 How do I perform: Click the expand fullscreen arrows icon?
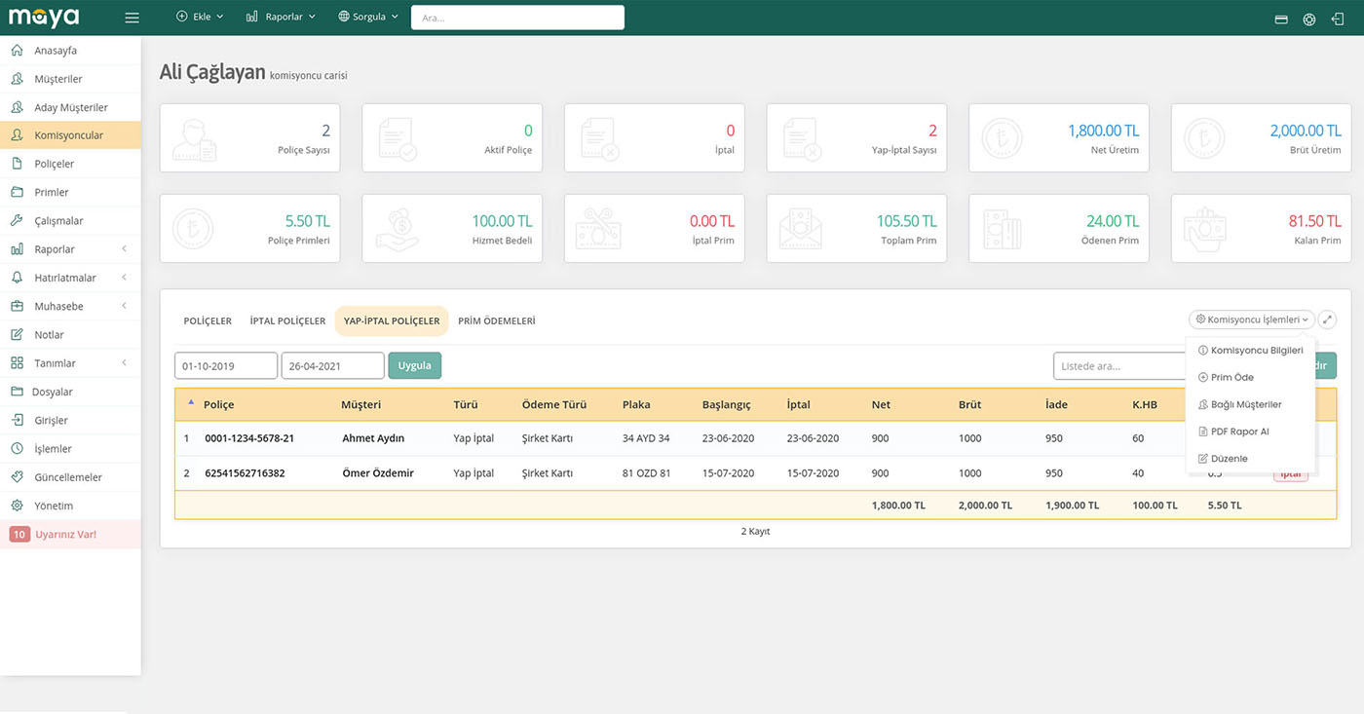pyautogui.click(x=1327, y=319)
